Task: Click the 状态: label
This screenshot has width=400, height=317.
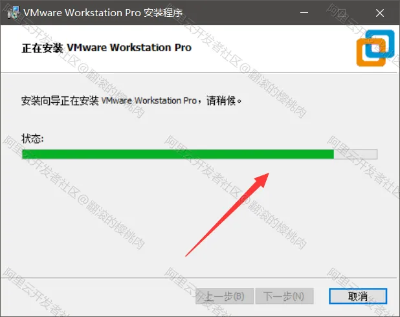Action: (32, 138)
